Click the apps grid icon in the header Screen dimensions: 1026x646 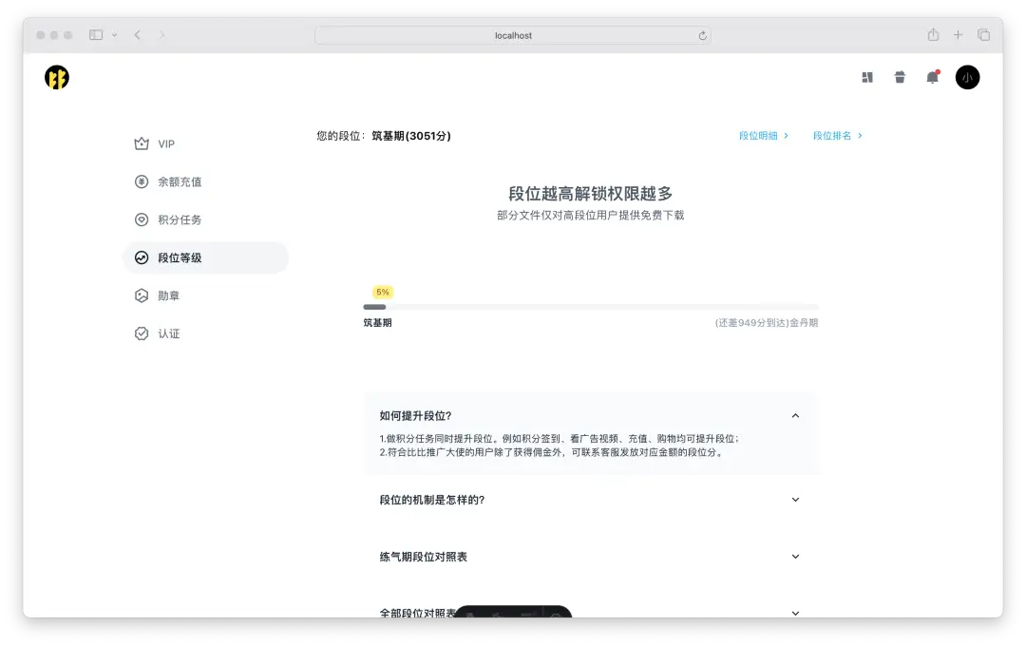coord(866,77)
